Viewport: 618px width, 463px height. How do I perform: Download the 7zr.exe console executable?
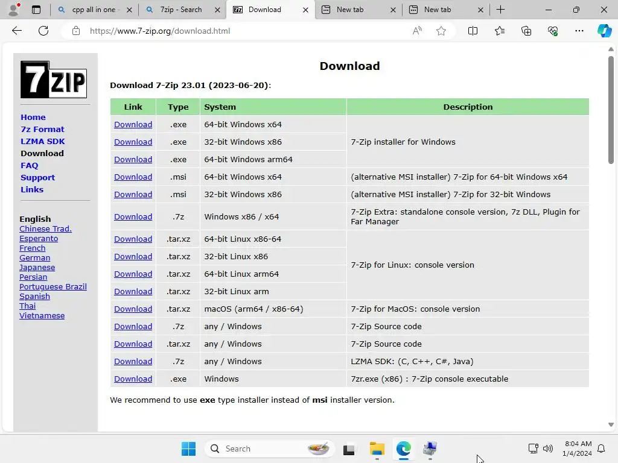133,379
